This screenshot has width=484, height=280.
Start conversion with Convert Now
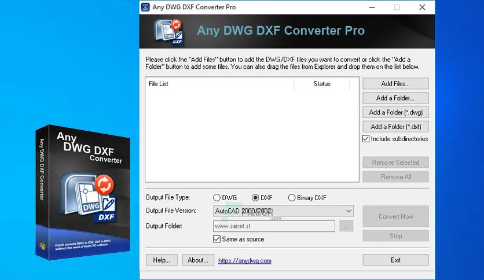pyautogui.click(x=395, y=216)
